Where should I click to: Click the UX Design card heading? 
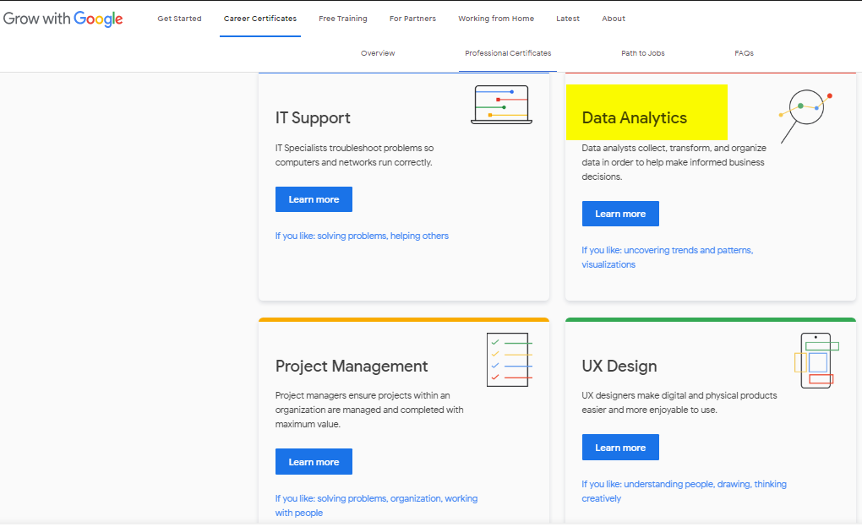619,366
